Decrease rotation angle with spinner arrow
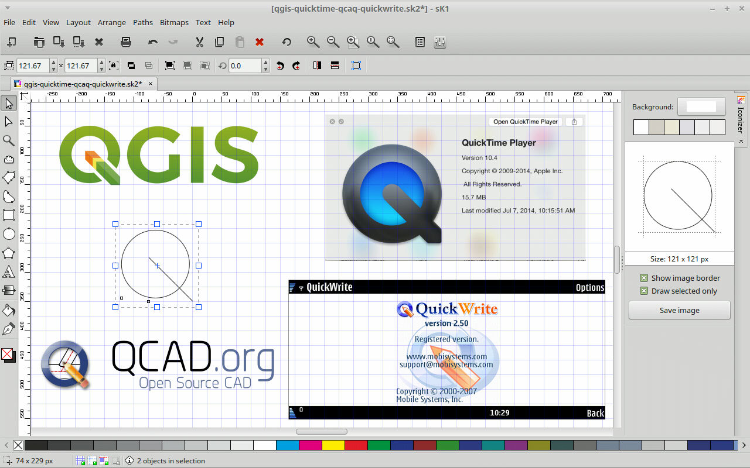 (x=266, y=69)
